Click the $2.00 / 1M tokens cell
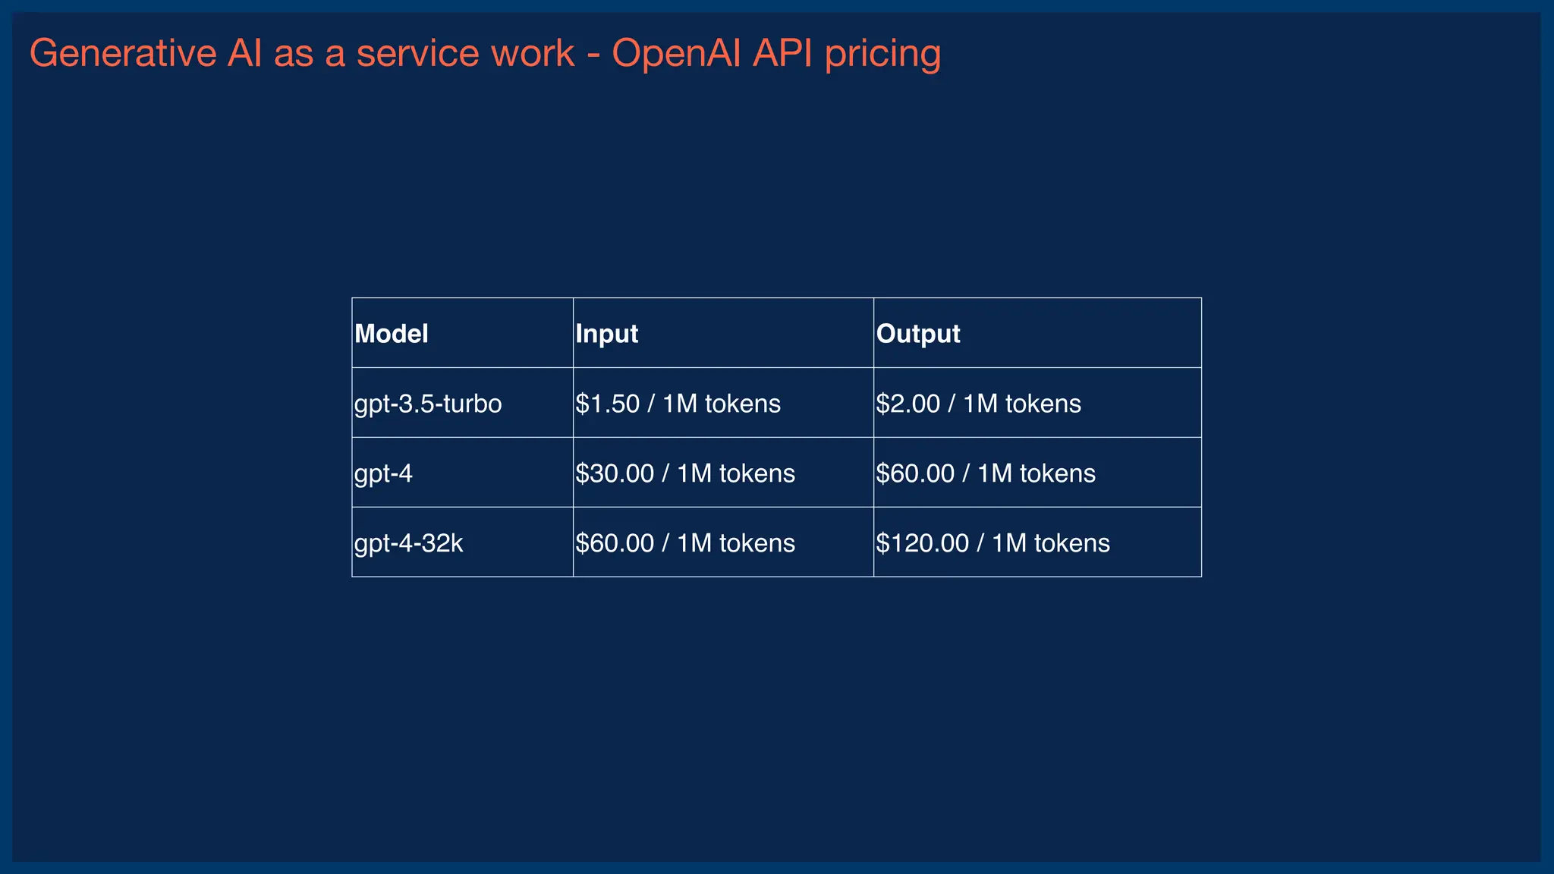 pos(1037,403)
